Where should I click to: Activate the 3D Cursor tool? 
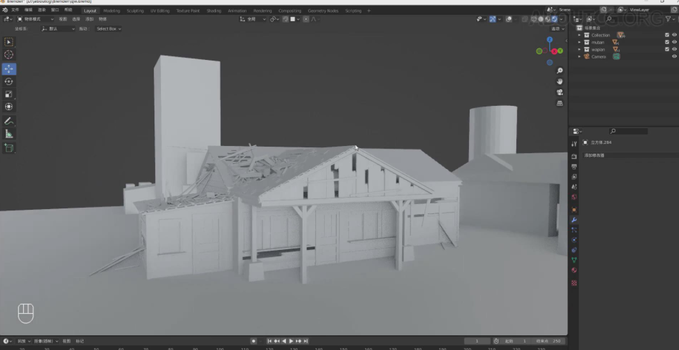(x=9, y=55)
